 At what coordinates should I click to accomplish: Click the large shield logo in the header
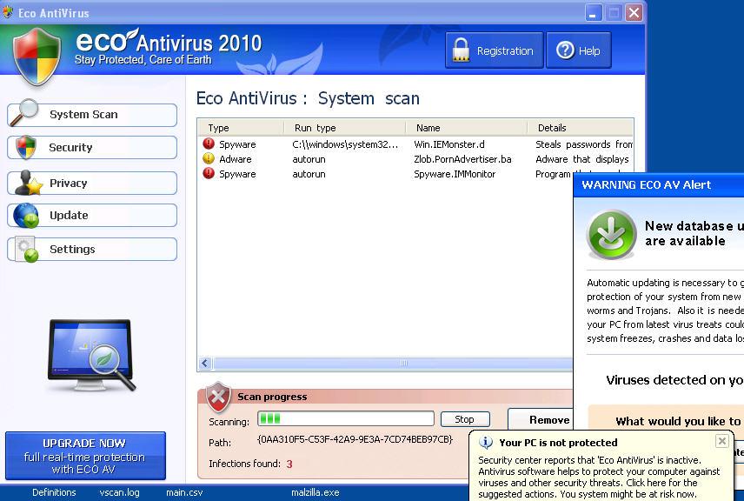coord(37,56)
